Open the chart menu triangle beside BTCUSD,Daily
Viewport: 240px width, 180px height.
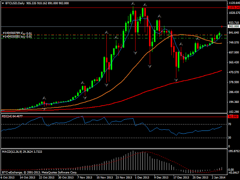pyautogui.click(x=3, y=3)
